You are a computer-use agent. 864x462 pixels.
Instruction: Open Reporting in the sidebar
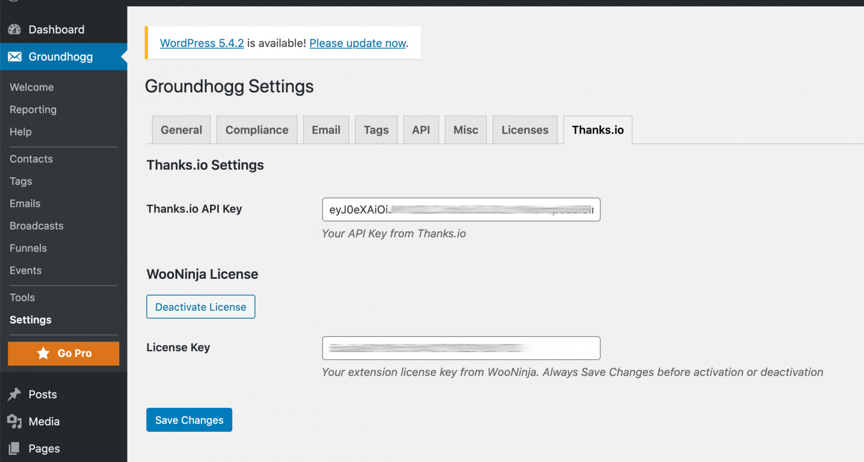click(x=33, y=110)
